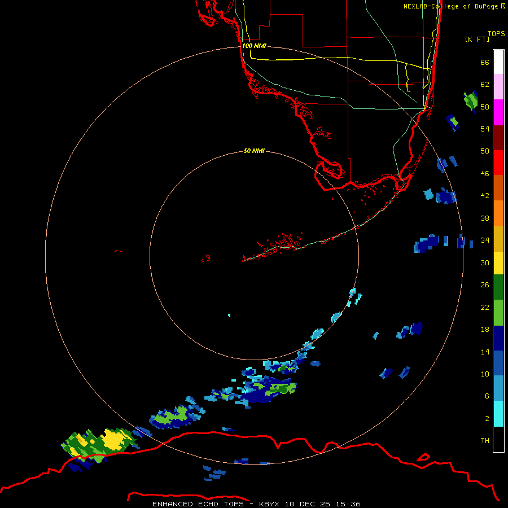Click the legend value '54'

(485, 129)
